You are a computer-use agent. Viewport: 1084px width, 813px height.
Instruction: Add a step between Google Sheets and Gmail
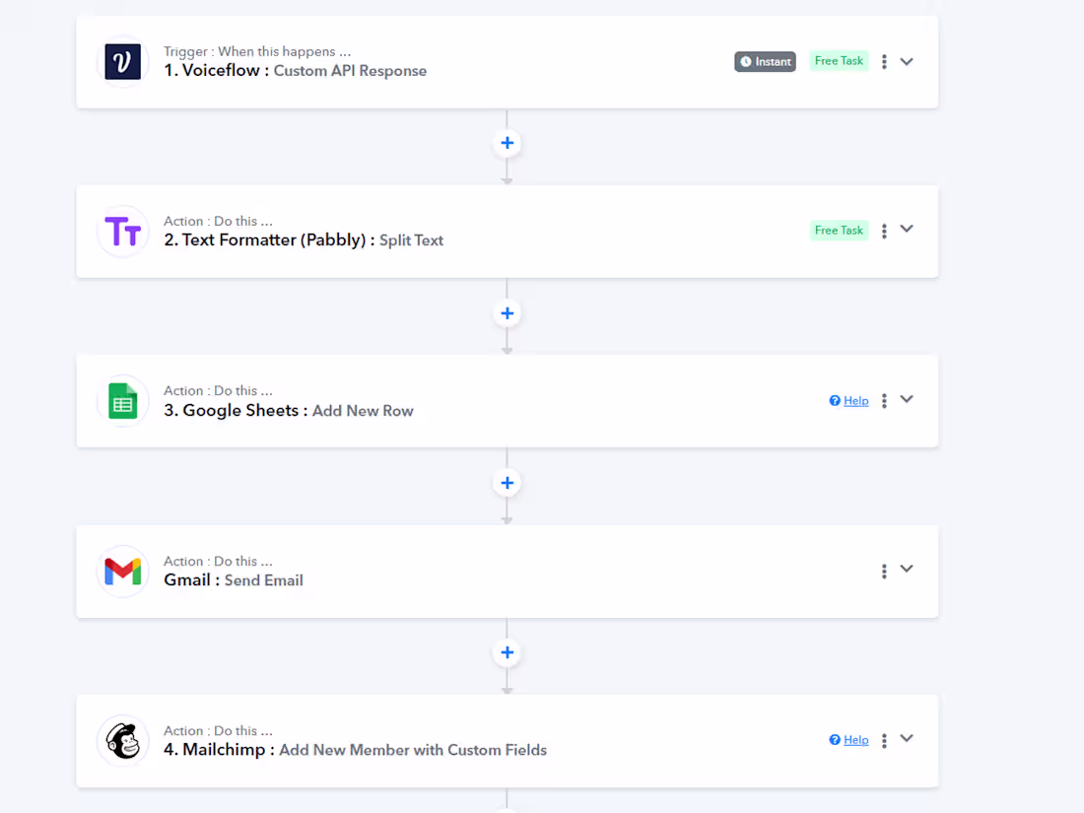point(507,483)
